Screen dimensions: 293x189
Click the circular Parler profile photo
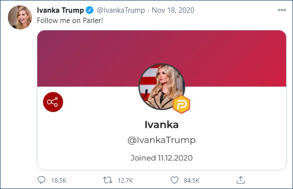[161, 87]
